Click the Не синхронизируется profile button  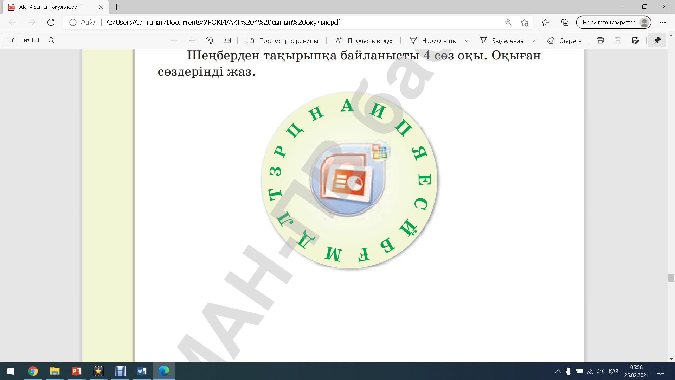(x=613, y=23)
